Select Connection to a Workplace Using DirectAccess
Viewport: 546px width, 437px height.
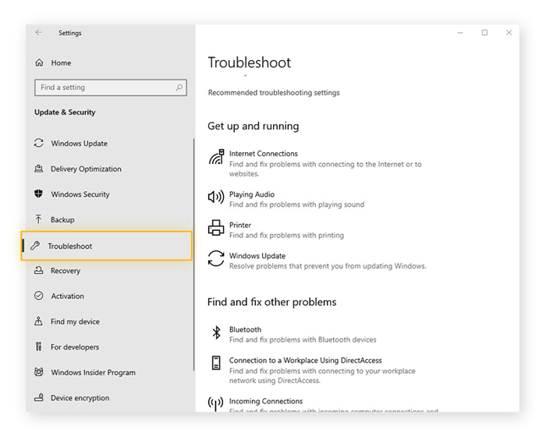pyautogui.click(x=312, y=370)
